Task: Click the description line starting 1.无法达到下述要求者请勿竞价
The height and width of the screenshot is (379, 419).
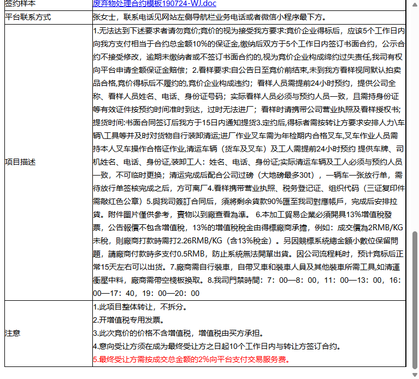Action: pos(249,31)
